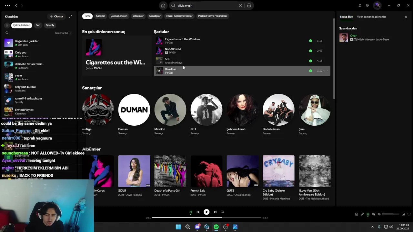The height and width of the screenshot is (232, 413).
Task: Open the browse icon beside the search bar
Action: (x=249, y=5)
